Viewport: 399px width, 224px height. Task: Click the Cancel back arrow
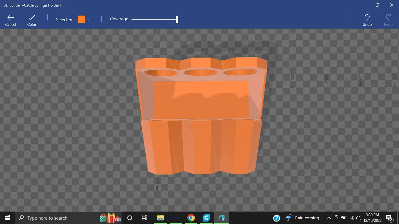(11, 20)
